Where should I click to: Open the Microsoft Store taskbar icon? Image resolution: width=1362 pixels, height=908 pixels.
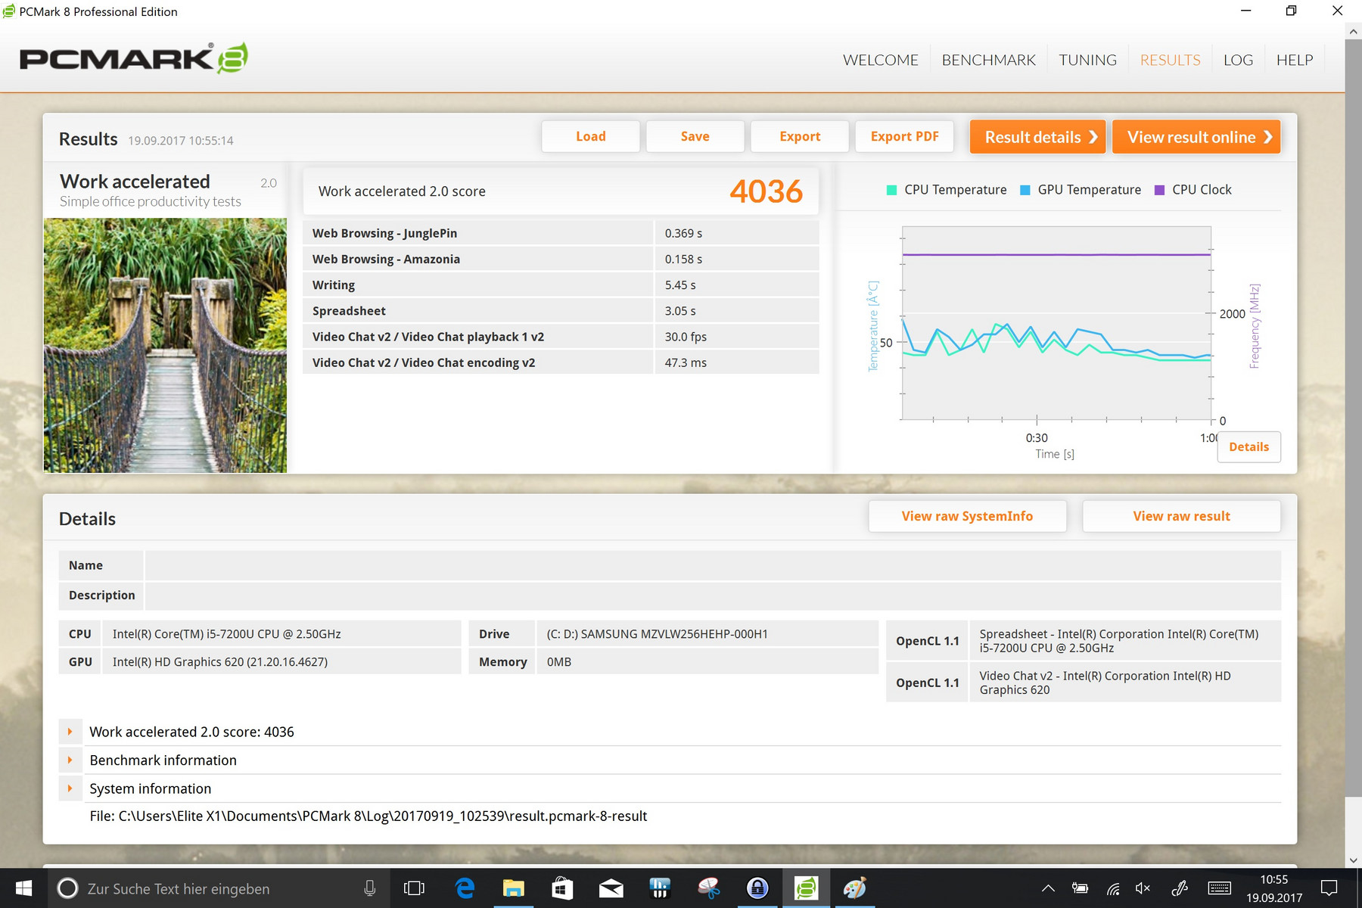[561, 888]
